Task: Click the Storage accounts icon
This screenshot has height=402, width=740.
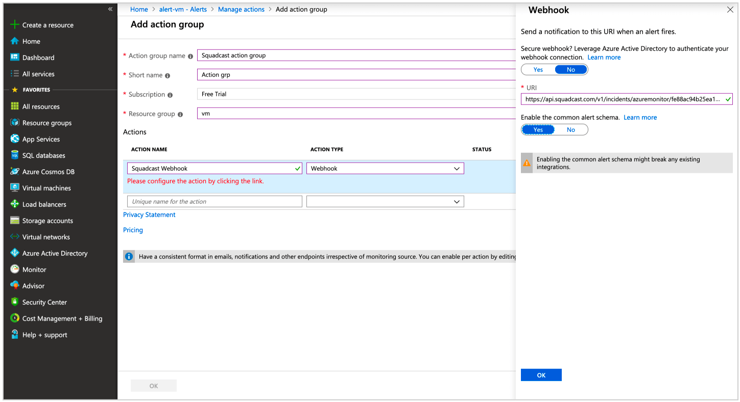Action: pos(15,221)
